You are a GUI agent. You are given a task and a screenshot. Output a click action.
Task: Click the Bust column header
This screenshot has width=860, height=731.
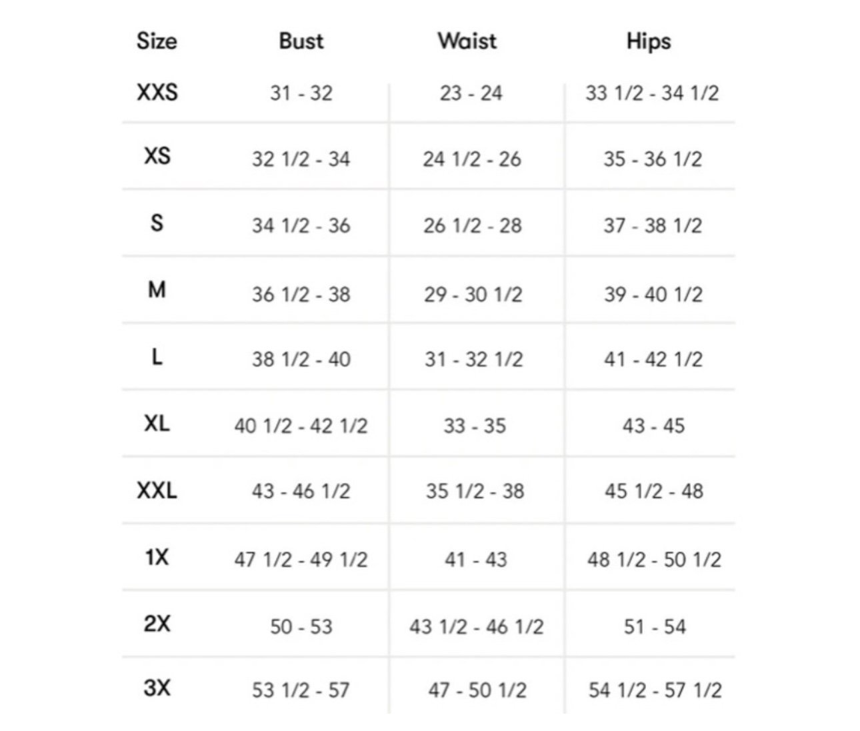301,41
